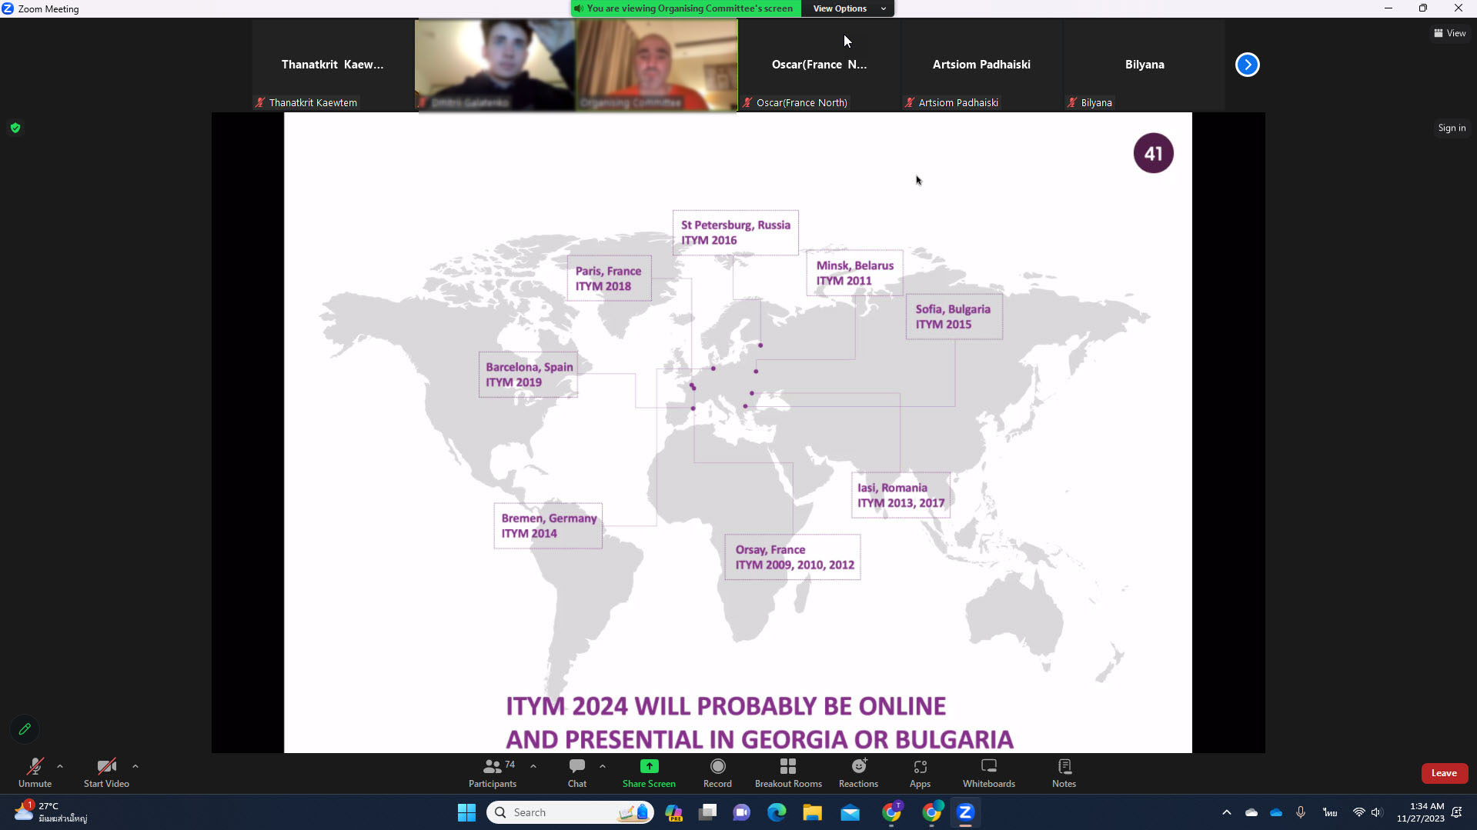Click the red Leave button
The height and width of the screenshot is (830, 1477).
tap(1443, 773)
